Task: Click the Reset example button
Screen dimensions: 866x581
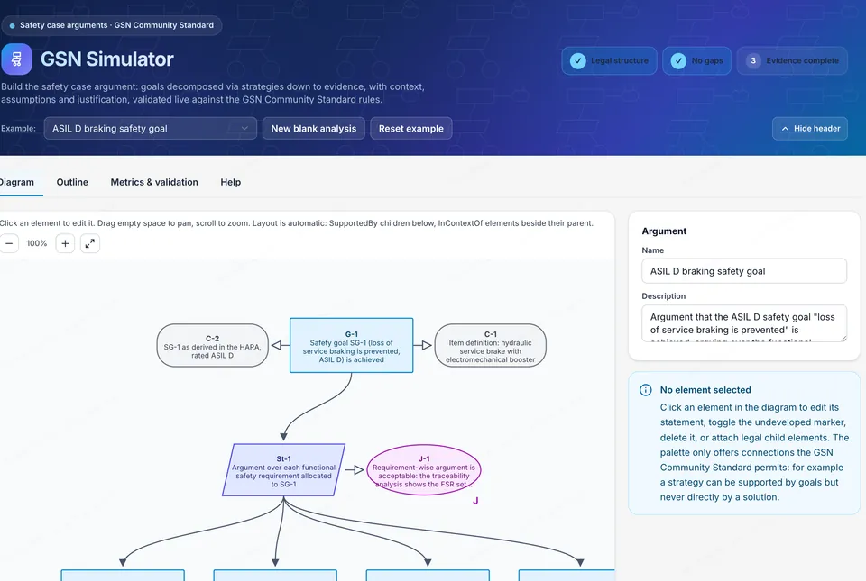Action: [411, 129]
